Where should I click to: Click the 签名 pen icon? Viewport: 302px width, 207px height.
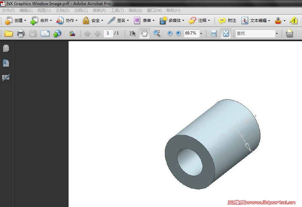(111, 20)
